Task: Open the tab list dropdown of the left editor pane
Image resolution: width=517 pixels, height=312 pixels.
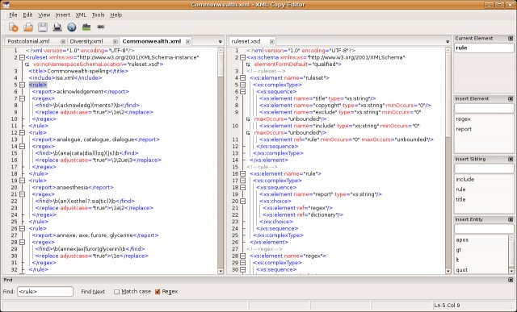Action: (221, 42)
